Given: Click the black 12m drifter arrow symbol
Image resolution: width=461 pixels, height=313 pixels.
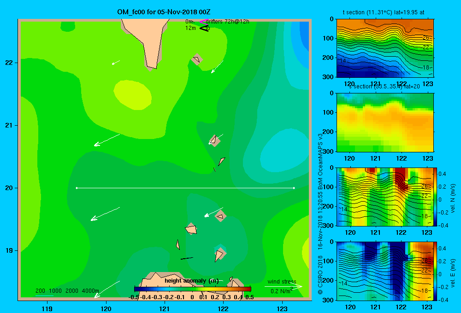Looking at the screenshot, I should click(204, 29).
